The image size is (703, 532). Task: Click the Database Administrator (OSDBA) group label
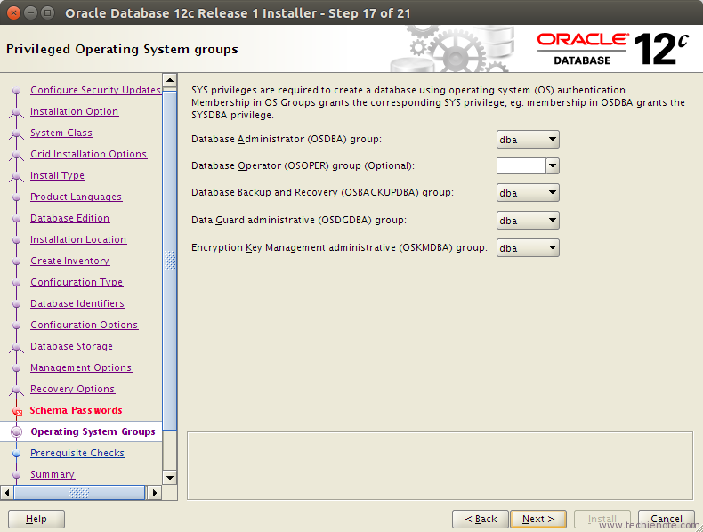[287, 139]
